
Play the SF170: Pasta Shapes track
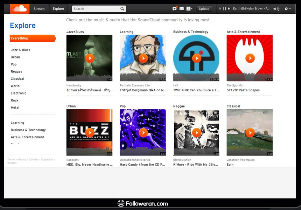[250, 58]
